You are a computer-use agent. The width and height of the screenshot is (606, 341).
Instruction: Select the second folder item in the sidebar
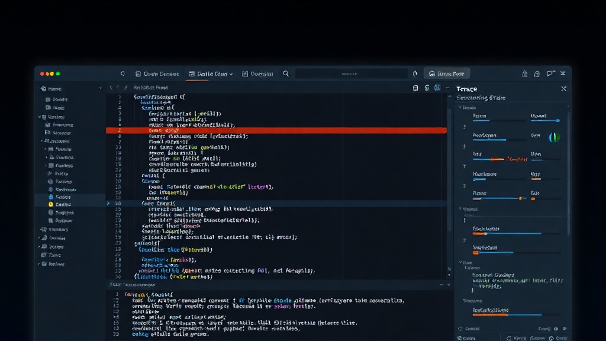[55, 108]
